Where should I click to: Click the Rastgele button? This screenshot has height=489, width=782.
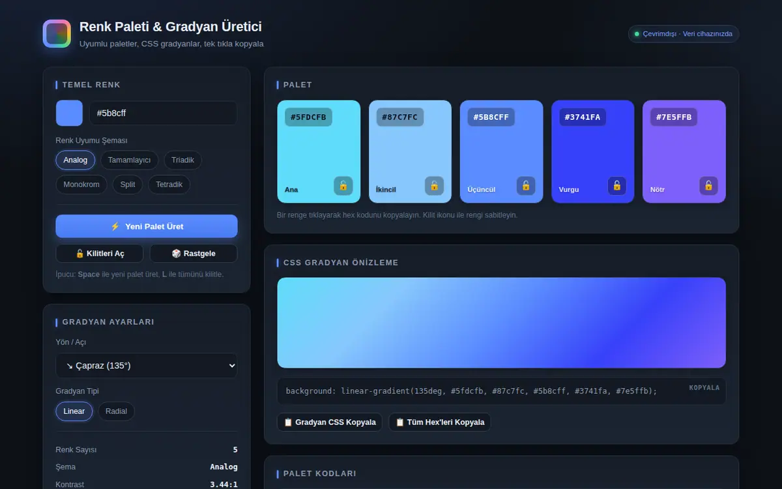click(194, 254)
